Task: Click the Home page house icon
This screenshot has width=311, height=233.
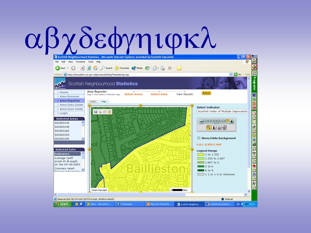Action: tap(95, 68)
